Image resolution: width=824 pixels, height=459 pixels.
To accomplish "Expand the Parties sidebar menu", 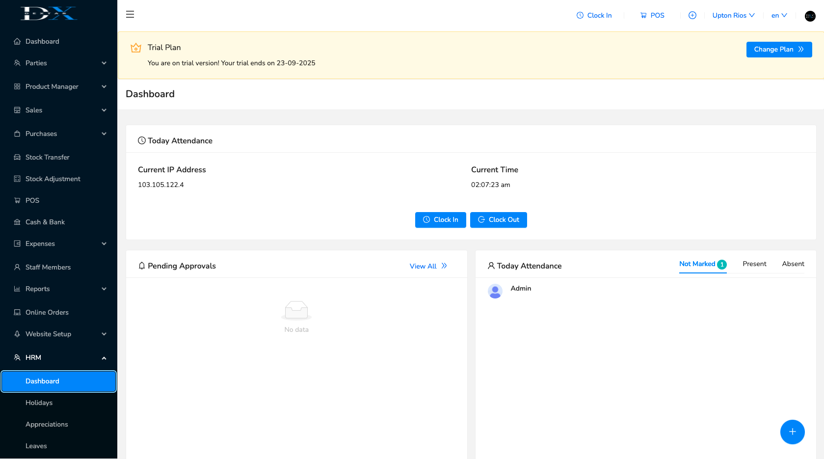I will pos(59,63).
